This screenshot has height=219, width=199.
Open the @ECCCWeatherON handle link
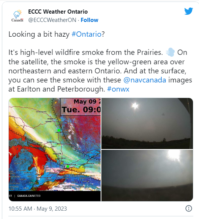coord(52,20)
